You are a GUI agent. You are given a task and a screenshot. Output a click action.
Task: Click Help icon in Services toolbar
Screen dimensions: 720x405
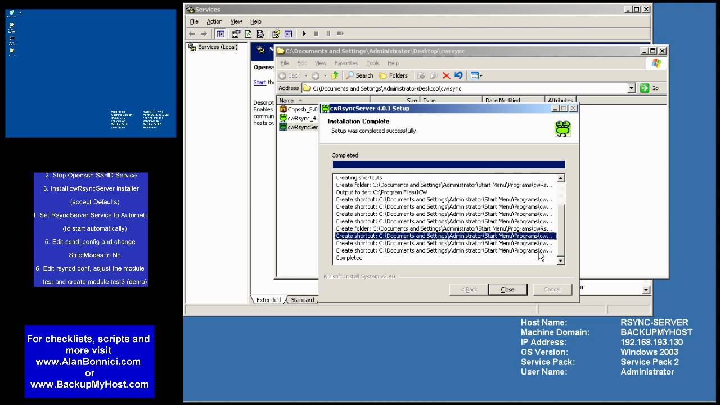(276, 34)
